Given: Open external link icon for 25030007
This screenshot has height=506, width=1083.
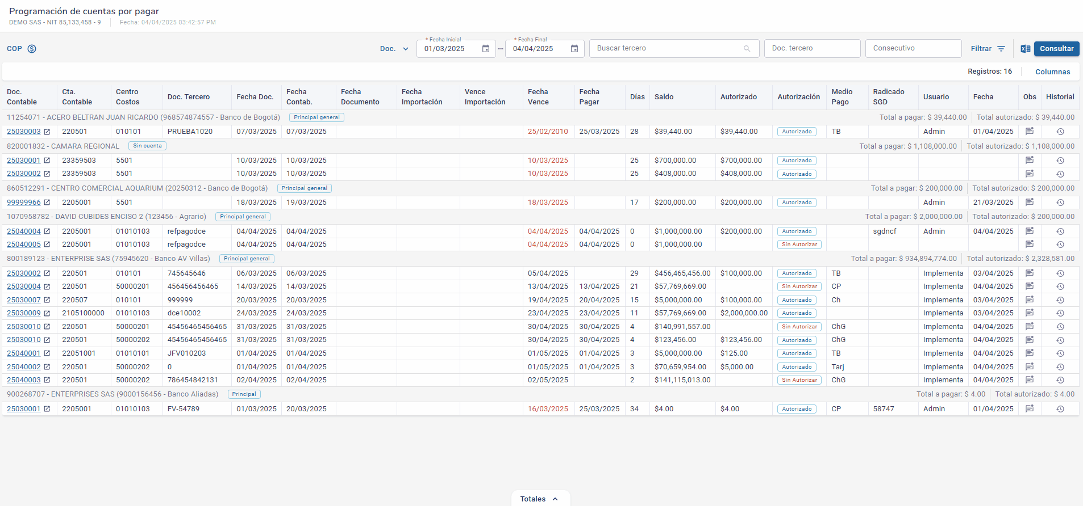Looking at the screenshot, I should pos(47,300).
